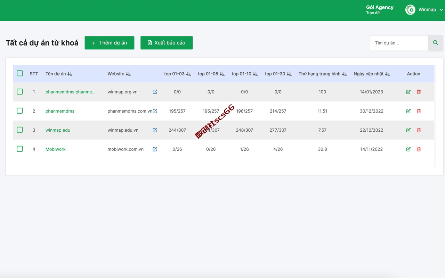This screenshot has width=445, height=278.
Task: Sort by top 01-03 column
Action: click(x=188, y=74)
